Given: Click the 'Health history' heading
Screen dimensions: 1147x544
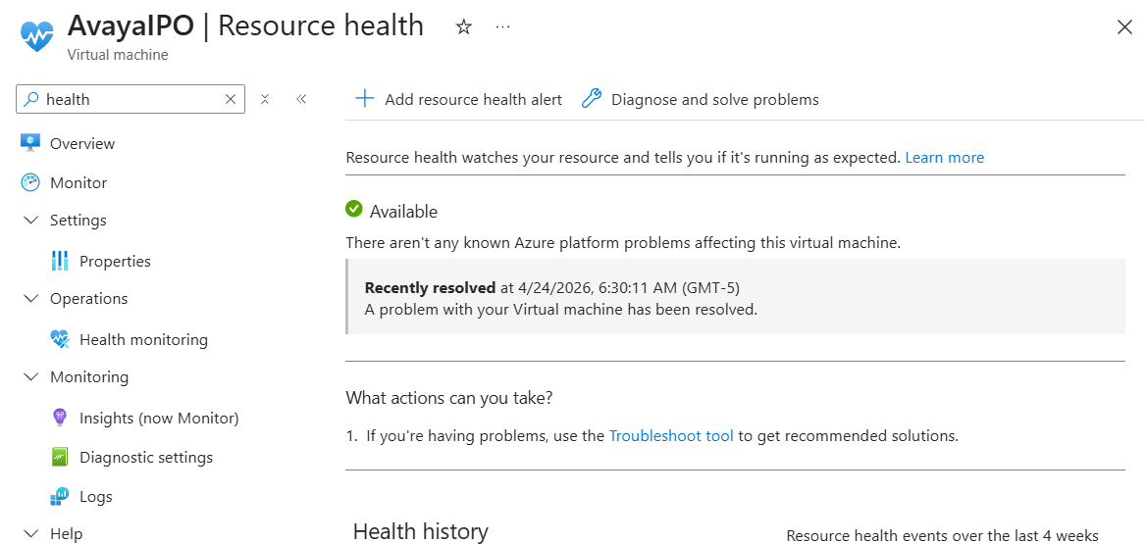Looking at the screenshot, I should [421, 531].
